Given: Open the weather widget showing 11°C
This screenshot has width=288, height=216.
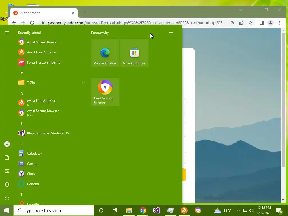Looking at the screenshot, I should click(x=223, y=210).
